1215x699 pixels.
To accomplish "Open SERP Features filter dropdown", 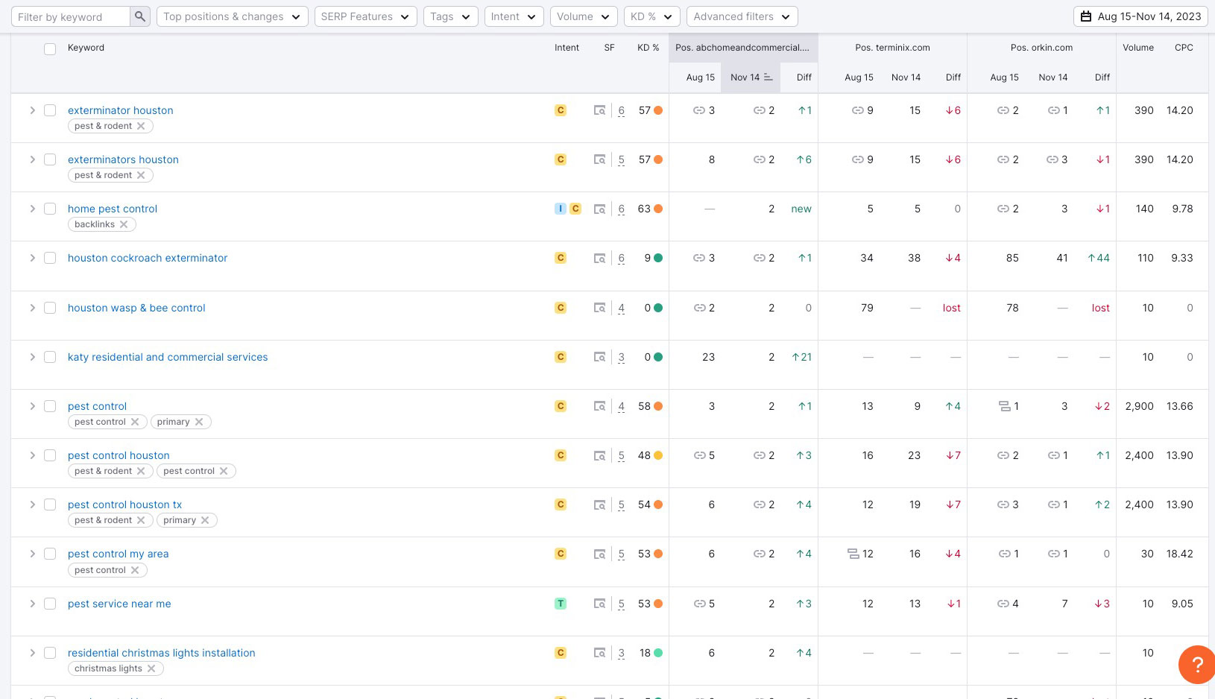I will [365, 16].
